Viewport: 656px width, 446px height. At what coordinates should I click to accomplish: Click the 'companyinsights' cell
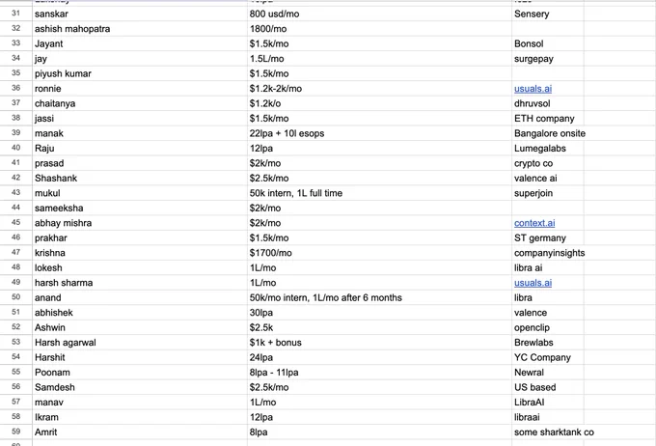548,253
